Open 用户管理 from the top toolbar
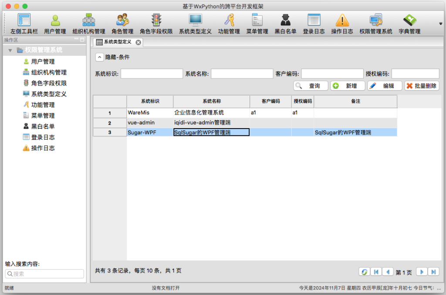 (55, 24)
